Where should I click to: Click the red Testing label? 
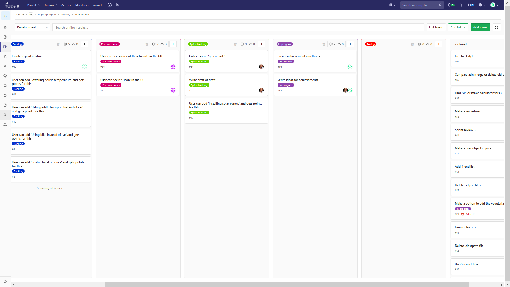[x=371, y=44]
